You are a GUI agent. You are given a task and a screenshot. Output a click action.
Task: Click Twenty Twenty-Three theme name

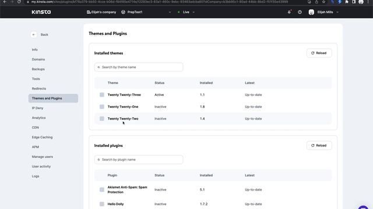click(124, 95)
